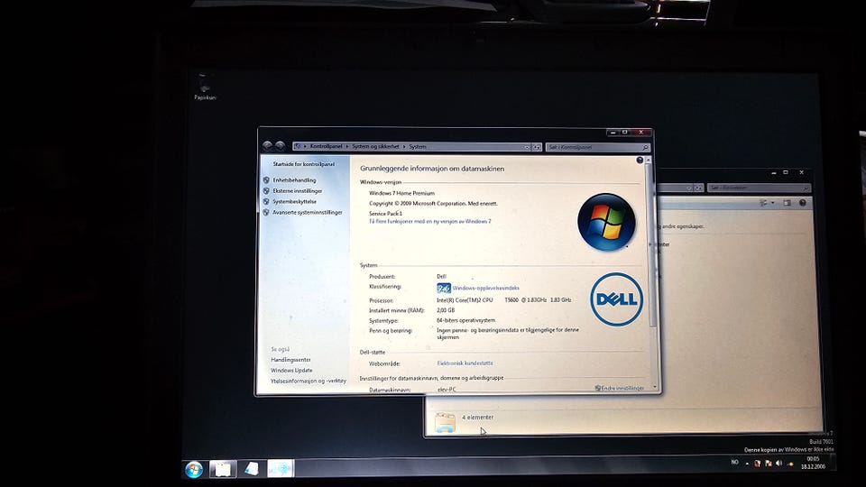
Task: Click the System breadcrumb segment
Action: tap(418, 146)
